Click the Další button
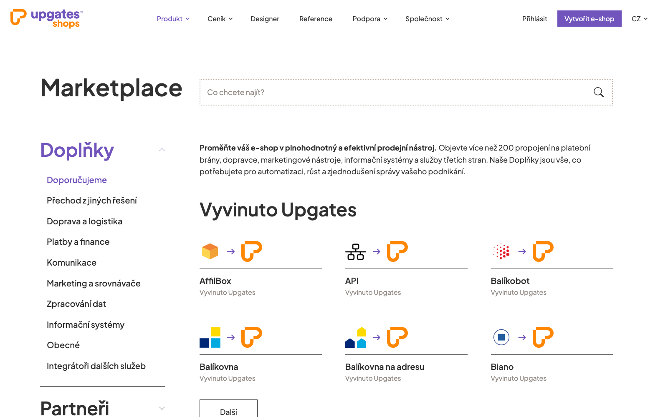Screen dimensions: 668x417 (228, 409)
